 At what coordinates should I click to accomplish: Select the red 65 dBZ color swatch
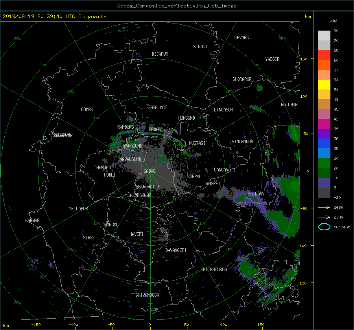pos(324,55)
